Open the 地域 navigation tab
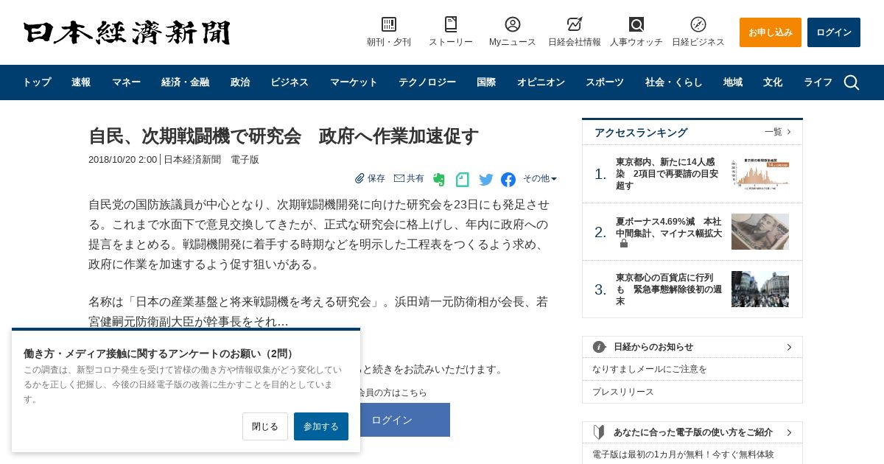 [733, 82]
